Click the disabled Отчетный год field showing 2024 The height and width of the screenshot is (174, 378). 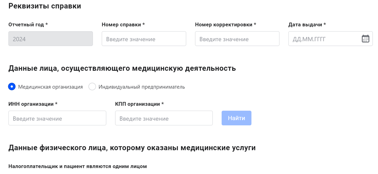pyautogui.click(x=51, y=39)
